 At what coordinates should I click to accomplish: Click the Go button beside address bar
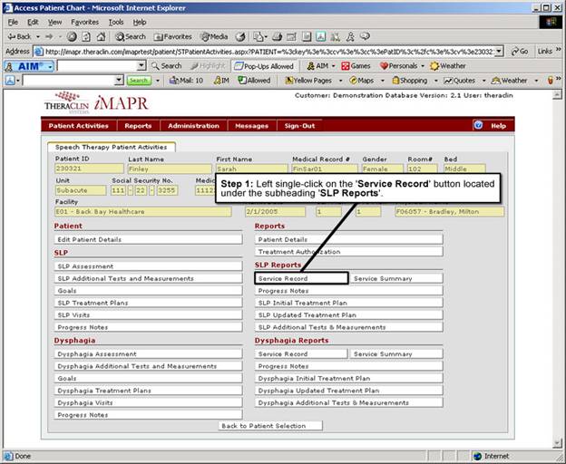(x=519, y=52)
